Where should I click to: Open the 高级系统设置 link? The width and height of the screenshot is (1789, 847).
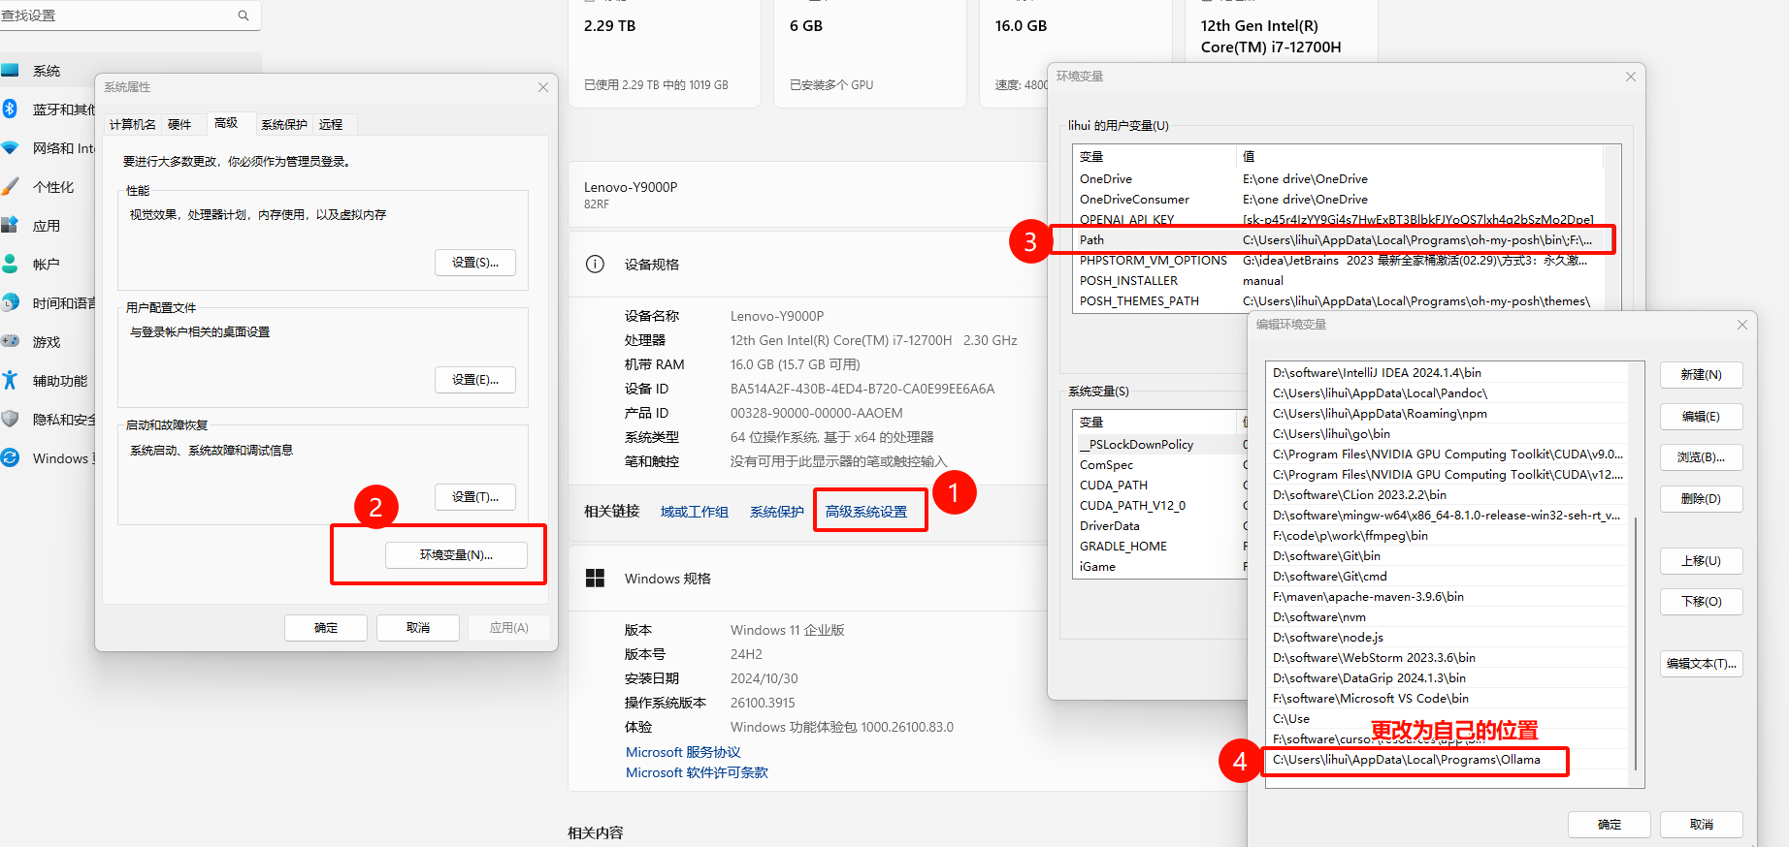(x=866, y=512)
